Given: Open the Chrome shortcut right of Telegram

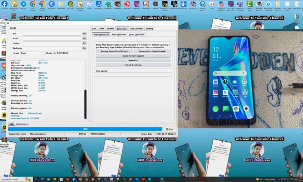Looking at the screenshot, I should (33, 5).
